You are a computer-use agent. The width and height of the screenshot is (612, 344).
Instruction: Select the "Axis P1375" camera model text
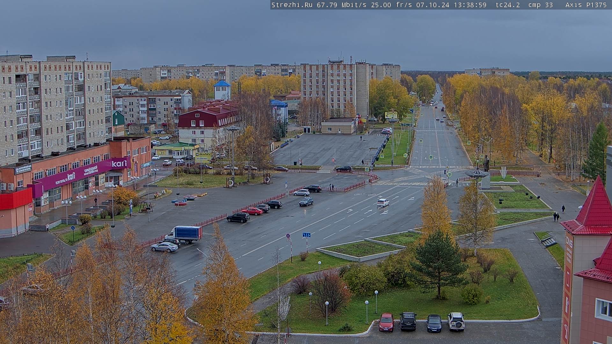pos(586,5)
